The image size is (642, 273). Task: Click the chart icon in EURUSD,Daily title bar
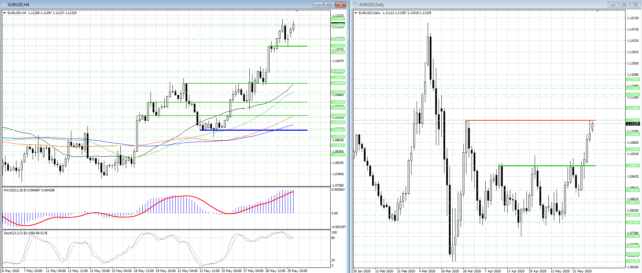356,4
